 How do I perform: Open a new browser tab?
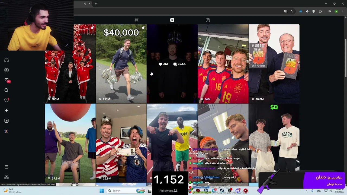96,4
